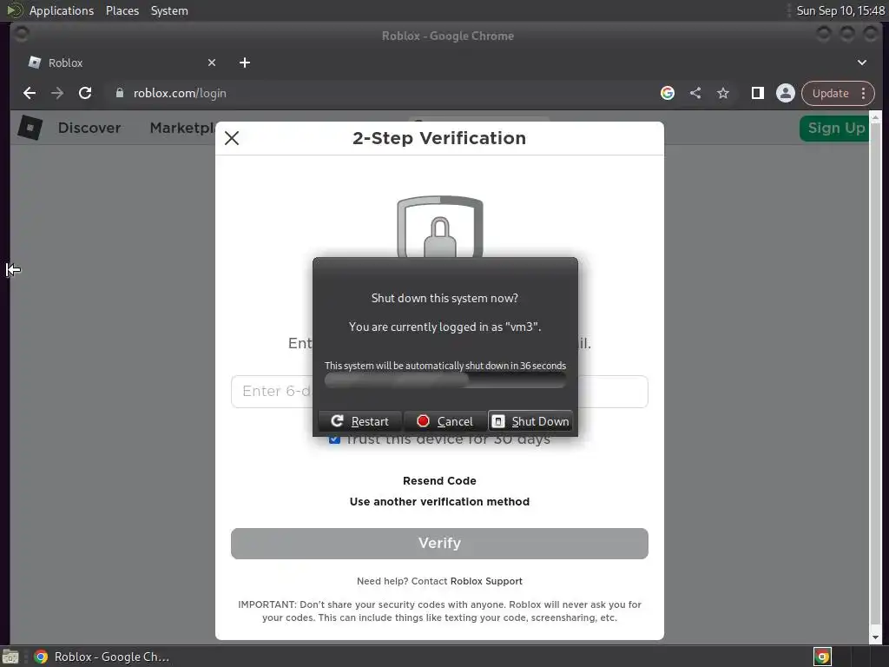Click the Verify button
This screenshot has height=667, width=889.
point(439,544)
